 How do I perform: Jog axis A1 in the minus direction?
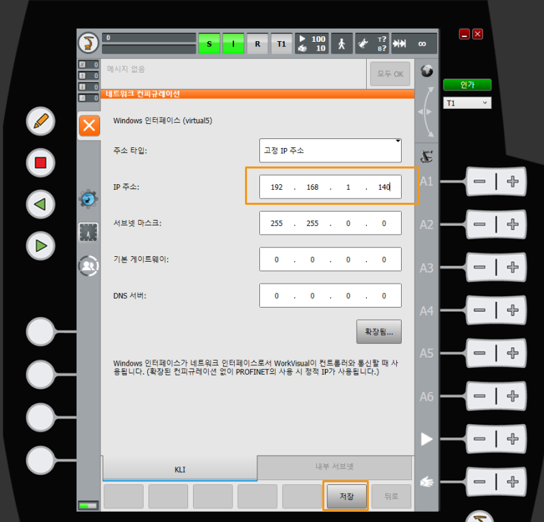(480, 182)
